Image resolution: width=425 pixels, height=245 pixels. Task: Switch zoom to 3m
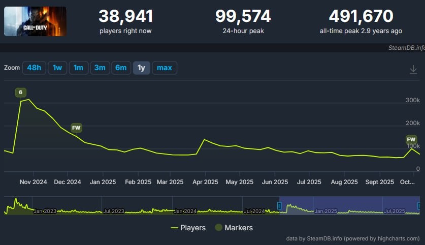100,68
